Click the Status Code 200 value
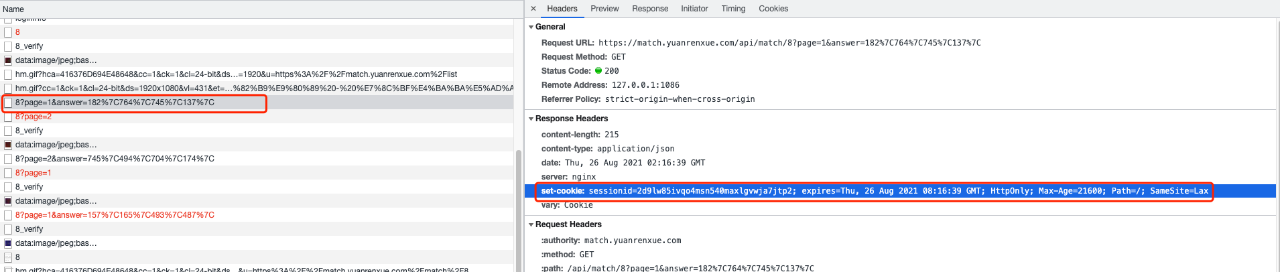Screen dimensions: 1280x272 click(612, 71)
